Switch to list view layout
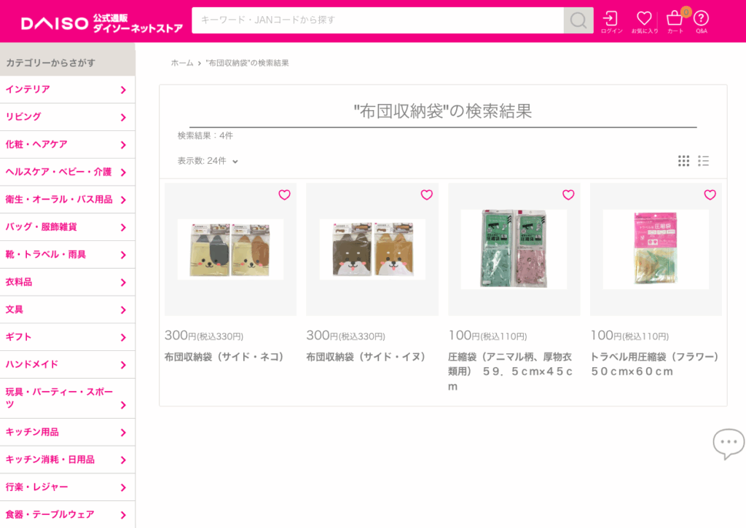Viewport: 746px width, 528px height. click(x=703, y=161)
